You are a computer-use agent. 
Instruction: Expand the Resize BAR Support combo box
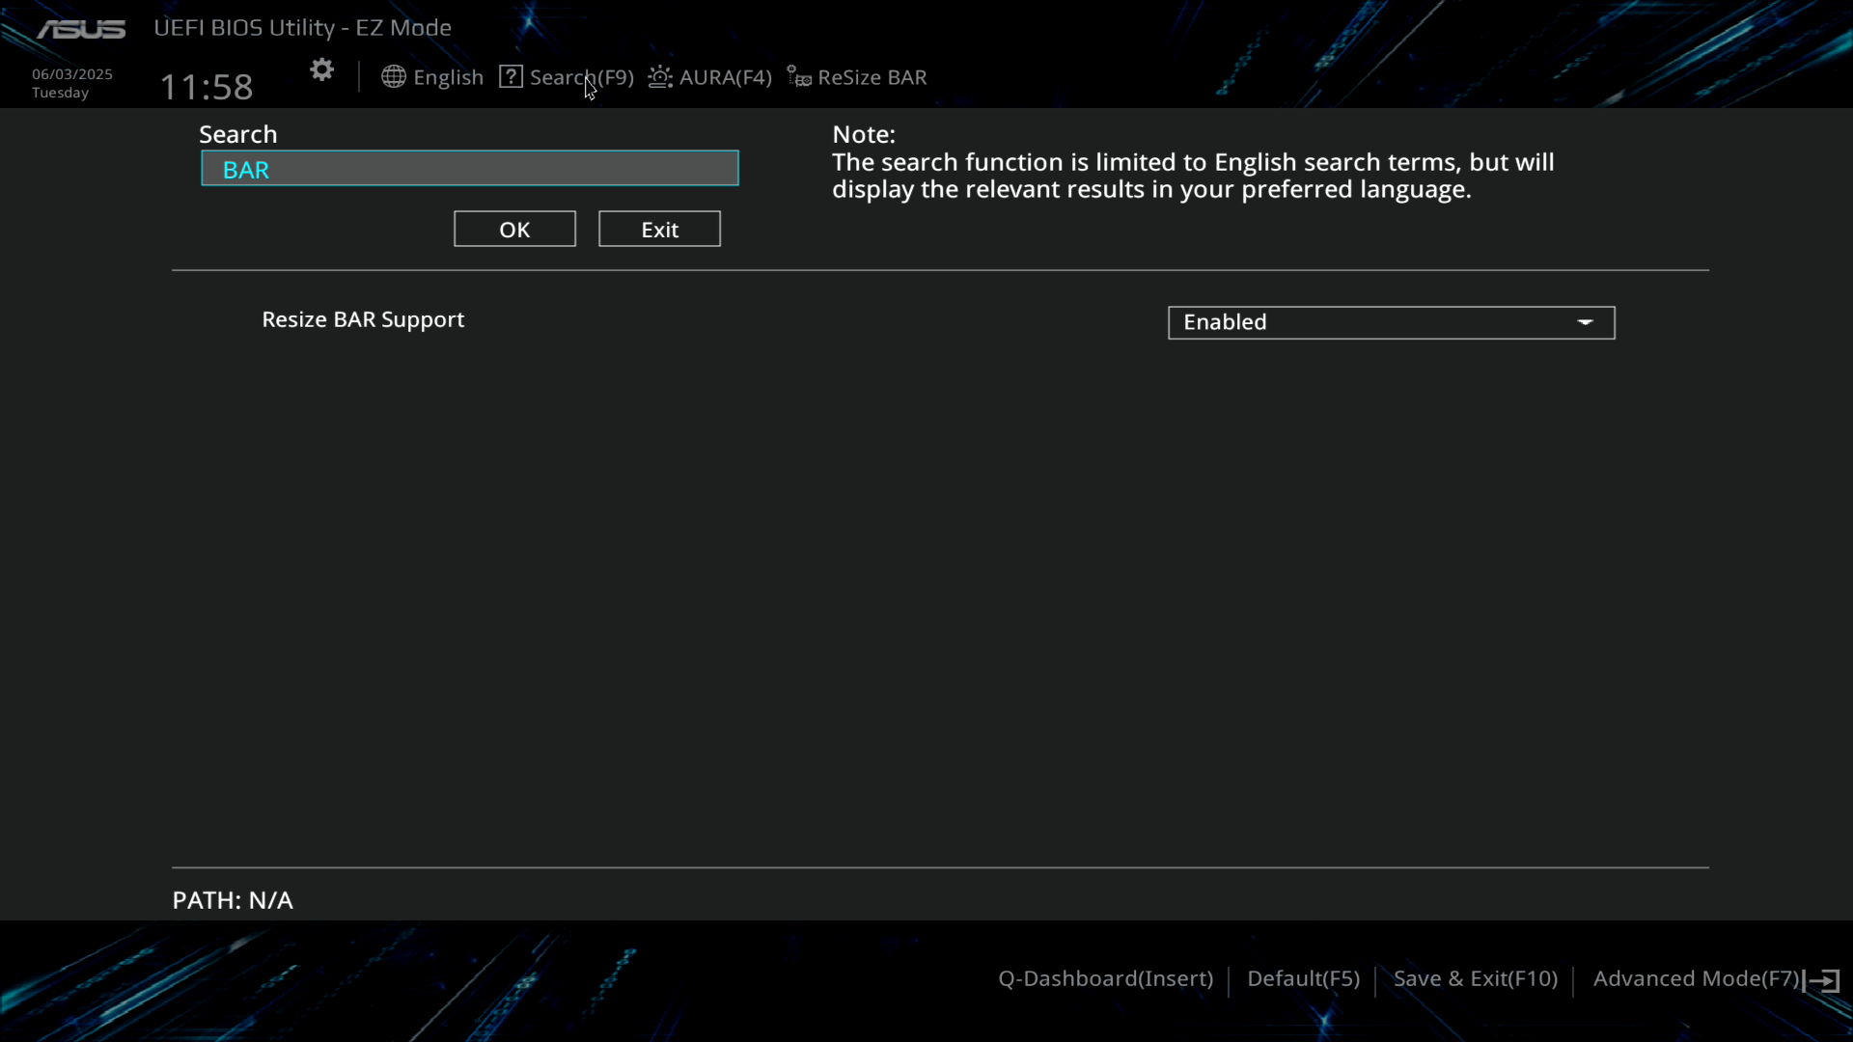point(1390,322)
